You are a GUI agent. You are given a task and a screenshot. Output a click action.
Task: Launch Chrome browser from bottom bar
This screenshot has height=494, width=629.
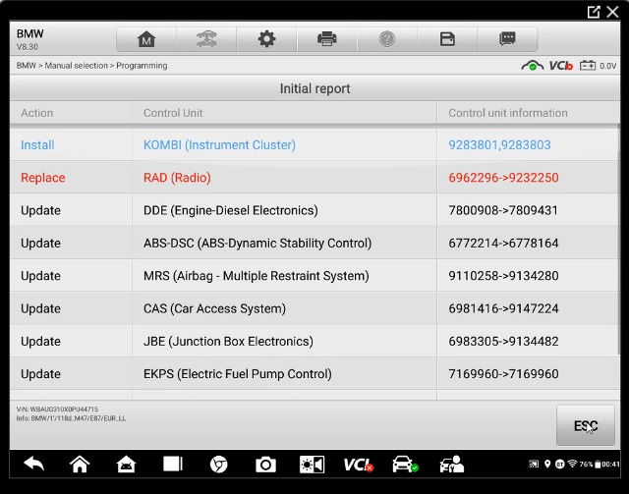click(218, 465)
